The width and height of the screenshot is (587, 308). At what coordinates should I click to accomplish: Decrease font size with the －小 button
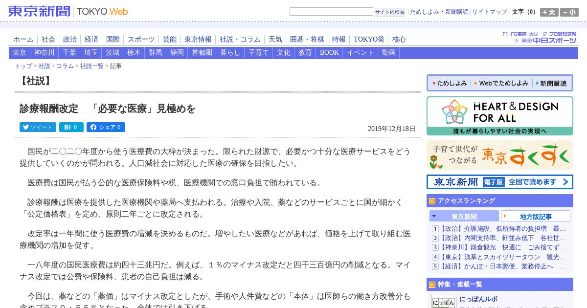569,12
